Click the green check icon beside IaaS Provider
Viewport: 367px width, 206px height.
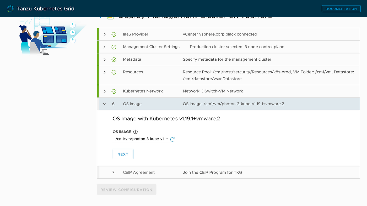114,34
